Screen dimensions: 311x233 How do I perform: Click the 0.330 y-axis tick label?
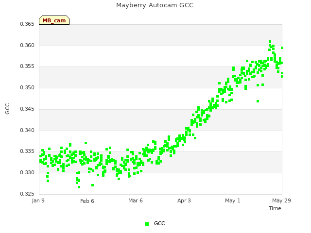(x=27, y=173)
